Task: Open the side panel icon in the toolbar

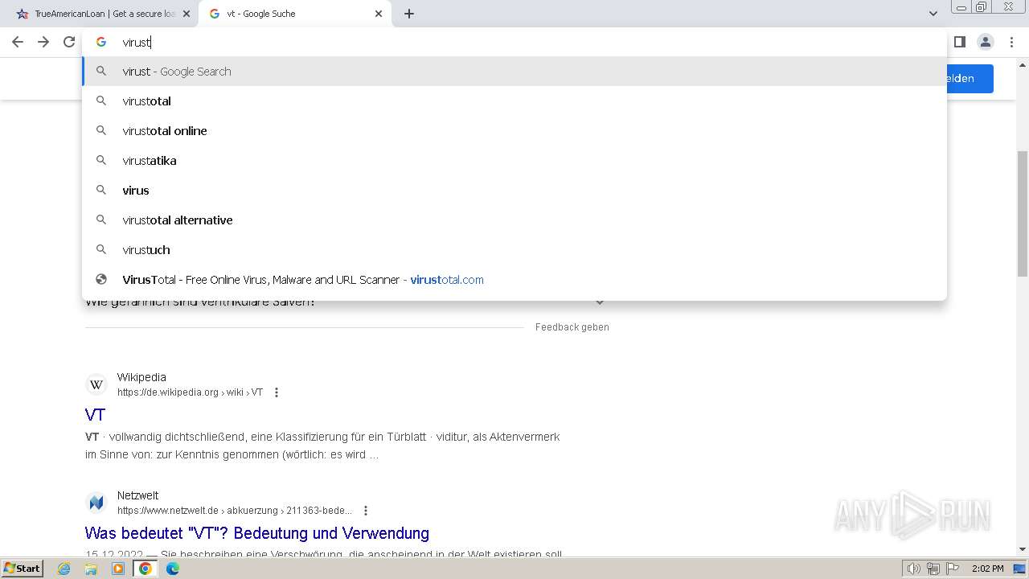Action: pos(959,42)
